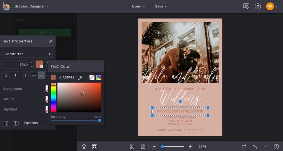The width and height of the screenshot is (283, 151).
Task: Click the Highlight color swatch
Action: 47,109
